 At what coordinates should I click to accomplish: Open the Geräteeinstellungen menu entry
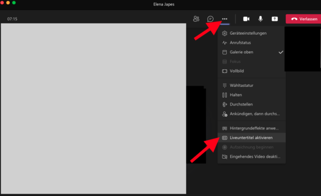click(251, 33)
